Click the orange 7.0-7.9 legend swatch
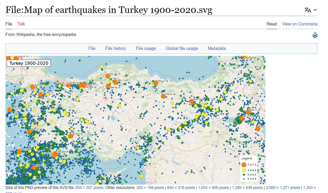 (x=244, y=165)
